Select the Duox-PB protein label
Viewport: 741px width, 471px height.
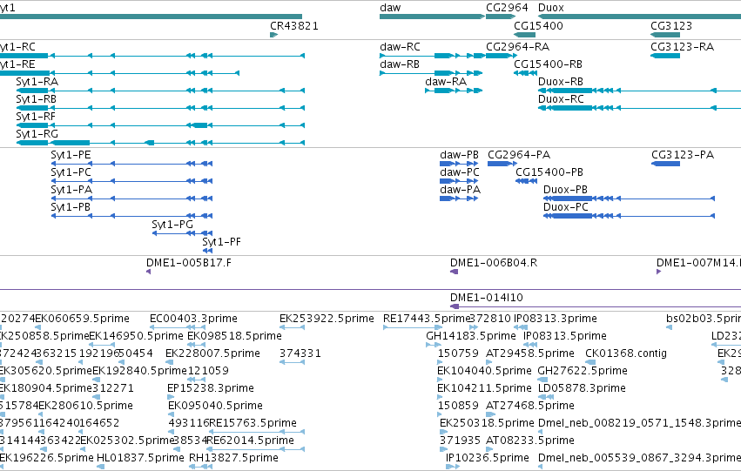tap(566, 190)
